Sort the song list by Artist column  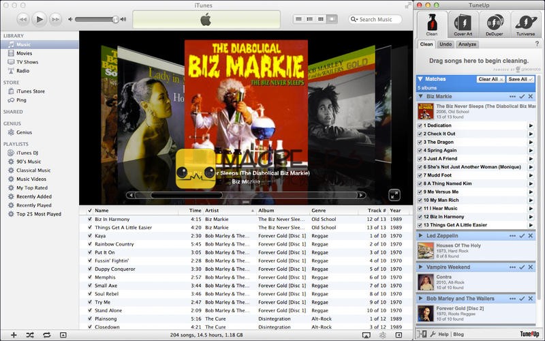[230, 211]
